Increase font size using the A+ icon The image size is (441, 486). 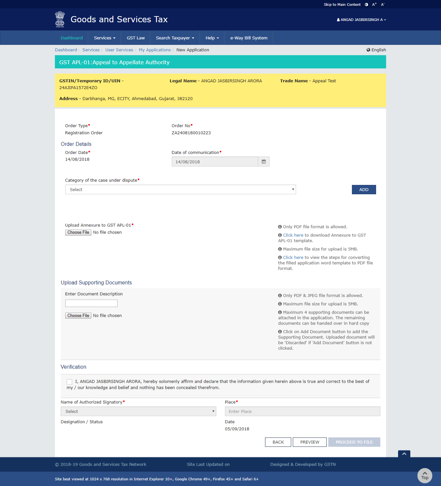[x=374, y=4]
